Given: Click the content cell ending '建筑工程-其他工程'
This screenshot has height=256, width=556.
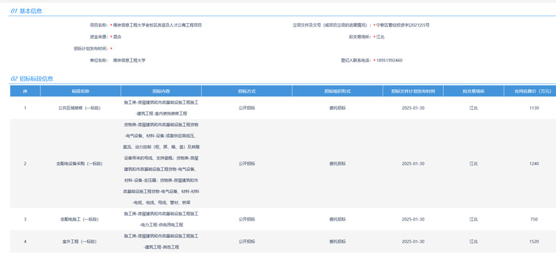Looking at the screenshot, I should [x=161, y=241].
